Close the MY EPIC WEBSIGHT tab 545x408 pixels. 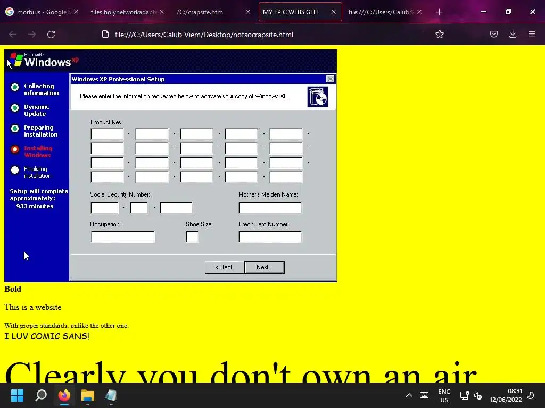click(334, 12)
